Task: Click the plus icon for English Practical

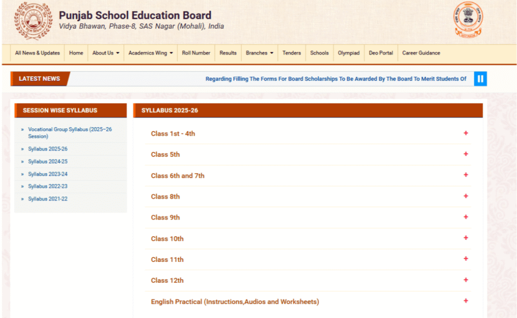Action: pos(466,301)
